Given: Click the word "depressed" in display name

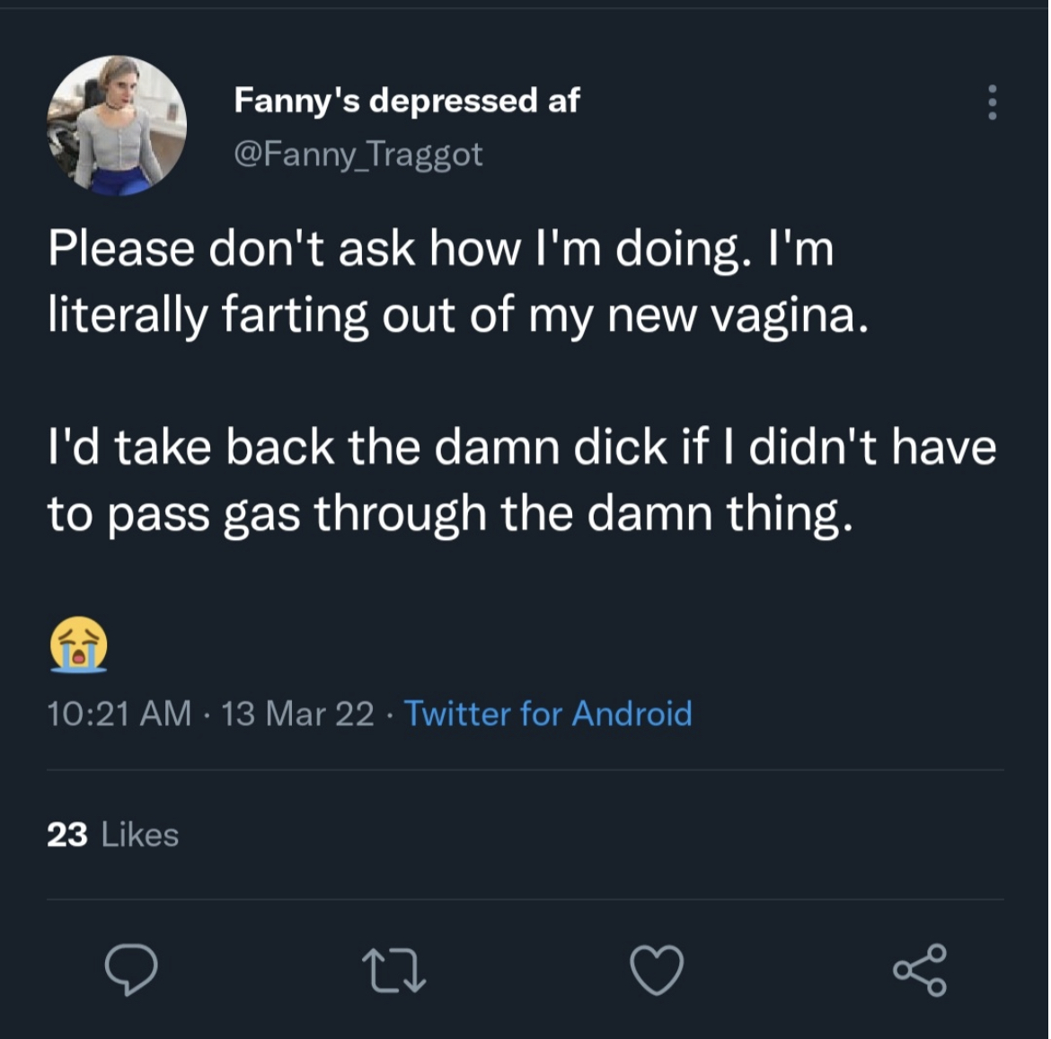Looking at the screenshot, I should click(x=454, y=102).
